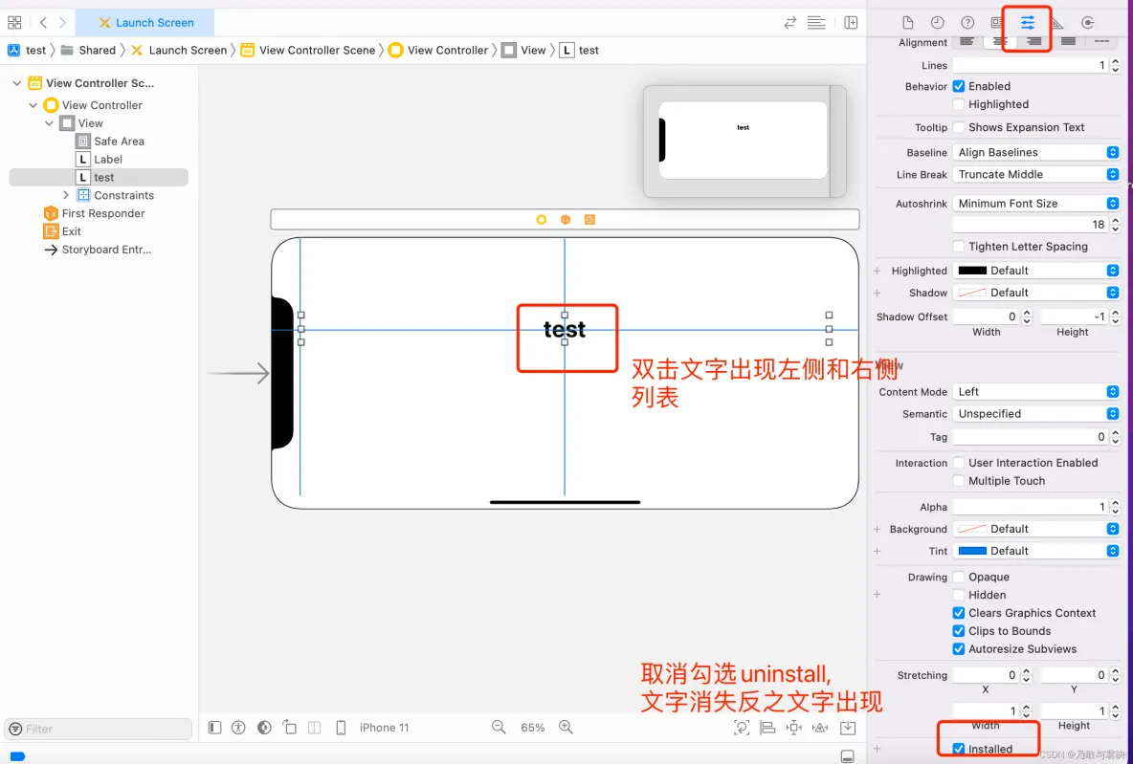Open the editor options lines icon
The image size is (1133, 764).
[x=816, y=22]
